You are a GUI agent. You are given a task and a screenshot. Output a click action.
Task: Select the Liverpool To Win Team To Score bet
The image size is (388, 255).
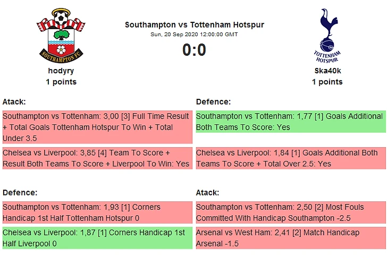pyautogui.click(x=97, y=158)
